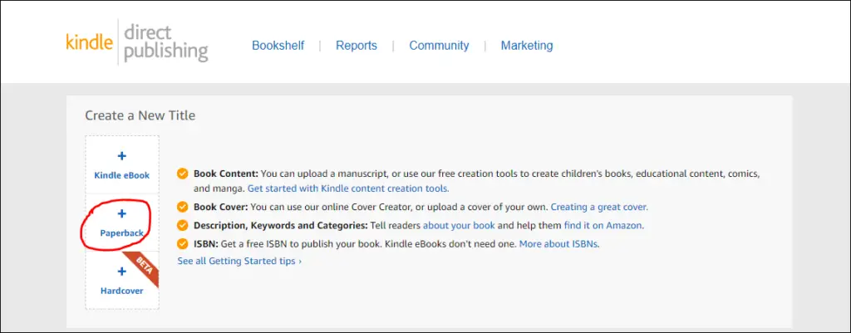The image size is (851, 333).
Task: Click the Kindle Direct Publishing logo
Action: (137, 43)
